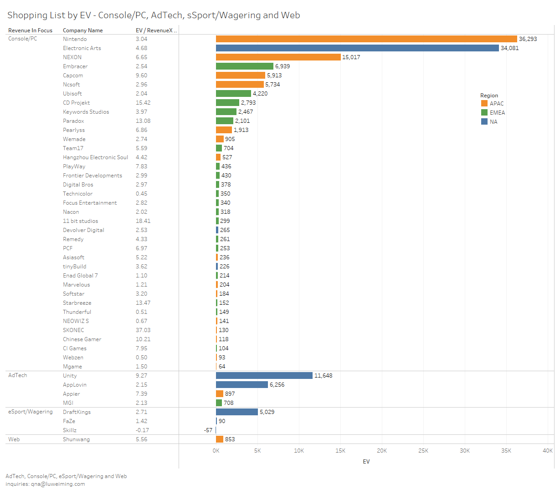The height and width of the screenshot is (504, 560).
Task: Click company name 'Shunwang'
Action: pyautogui.click(x=76, y=439)
